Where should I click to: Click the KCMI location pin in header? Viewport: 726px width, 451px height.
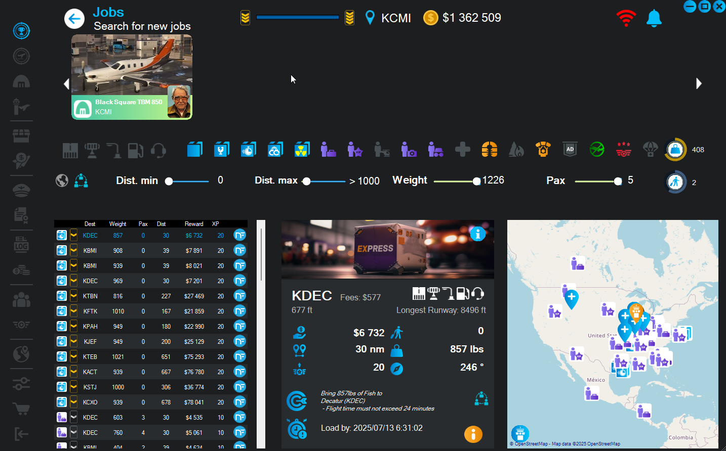click(370, 18)
